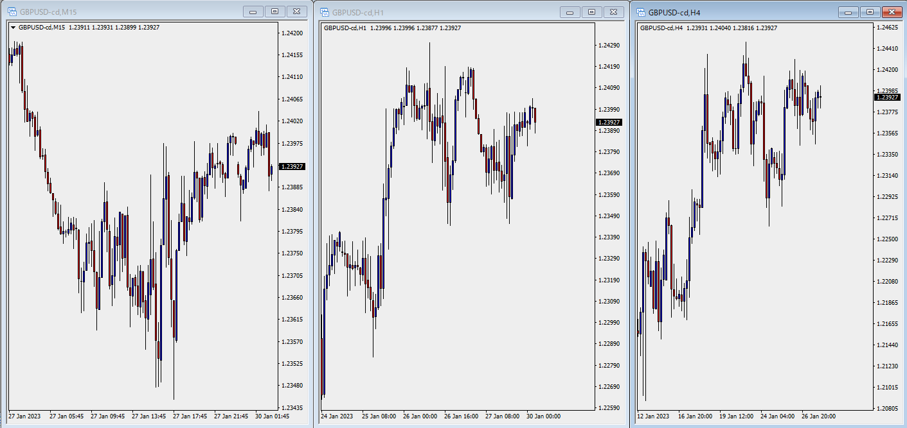Image resolution: width=907 pixels, height=428 pixels.
Task: Minimize the GBPUSD-cd,H4 chart window
Action: (x=849, y=12)
